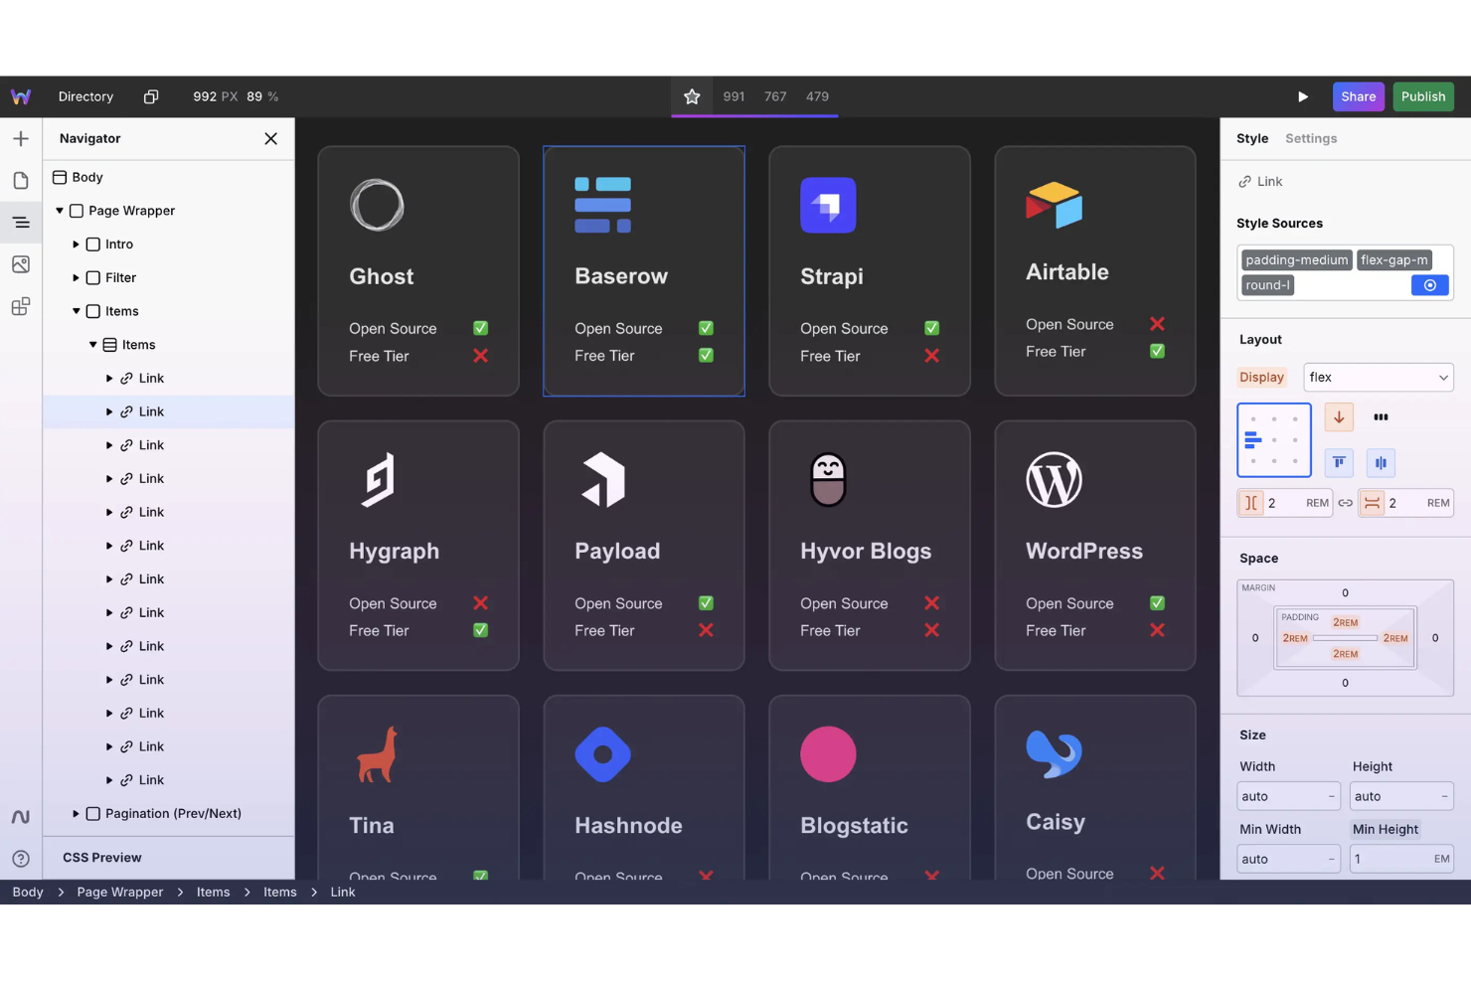Collapse the inner Items collection node
1471x981 pixels.
click(92, 345)
